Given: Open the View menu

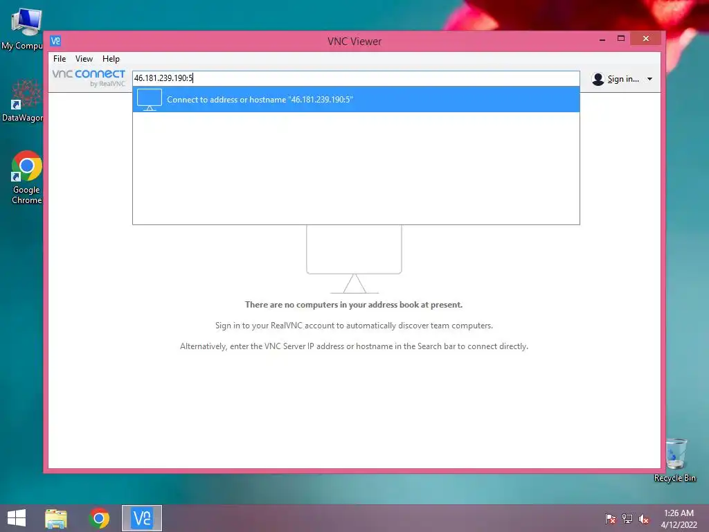Looking at the screenshot, I should (x=84, y=59).
